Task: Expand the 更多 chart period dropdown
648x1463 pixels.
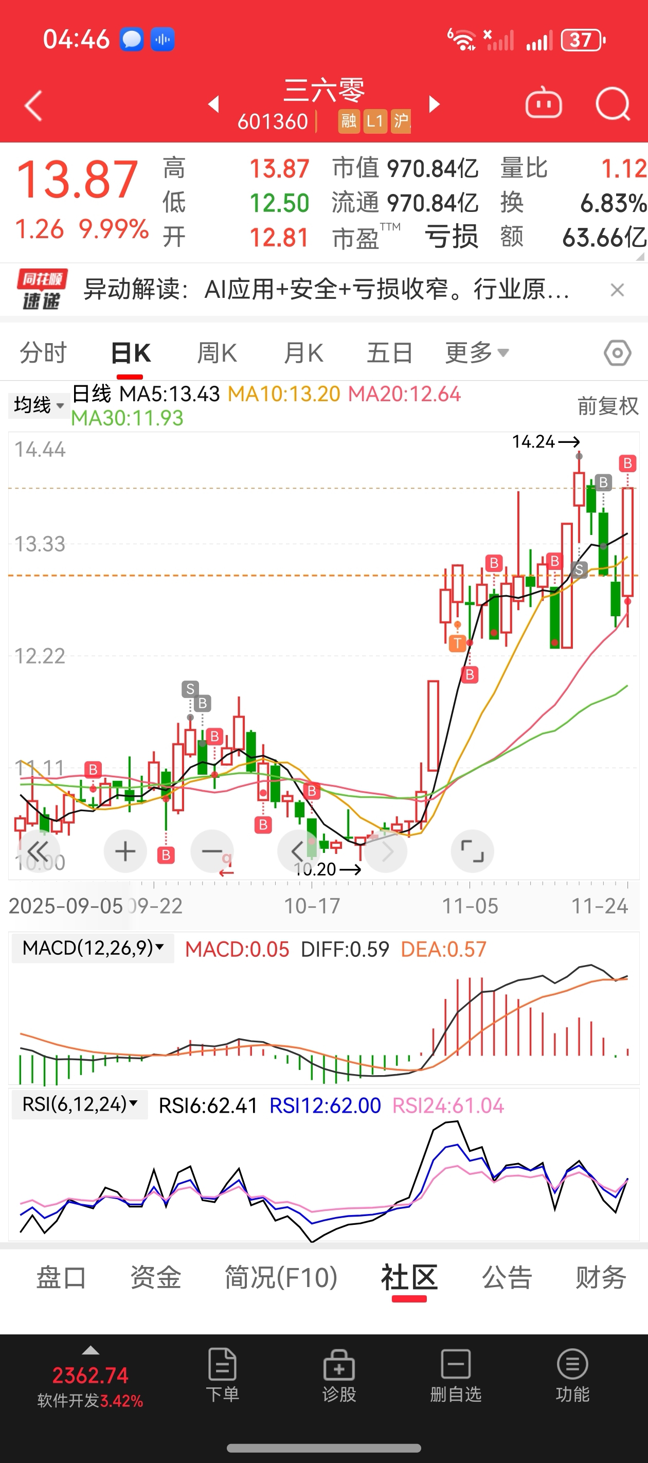Action: [477, 353]
